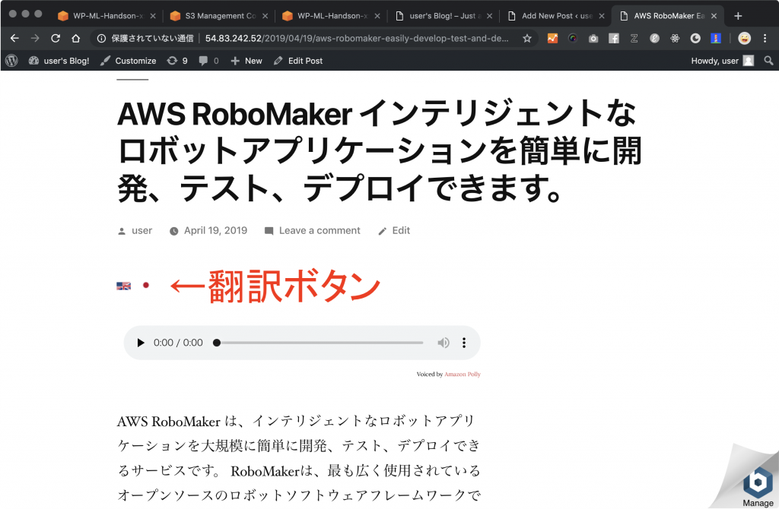
Task: Close the Add New Post tab
Action: pyautogui.click(x=602, y=16)
